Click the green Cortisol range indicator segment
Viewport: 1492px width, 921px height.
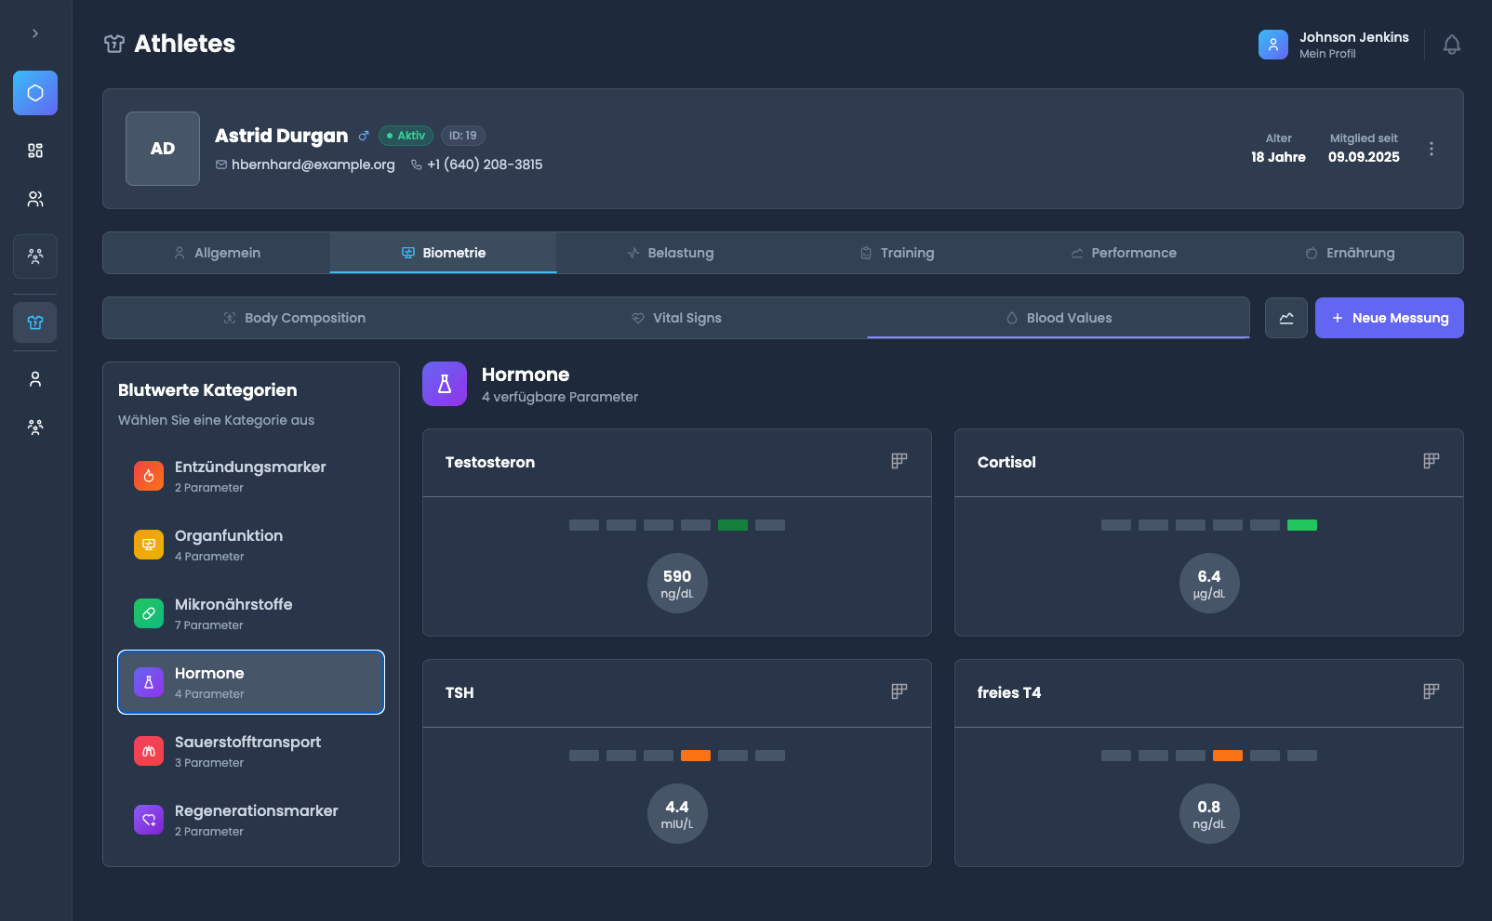coord(1301,525)
